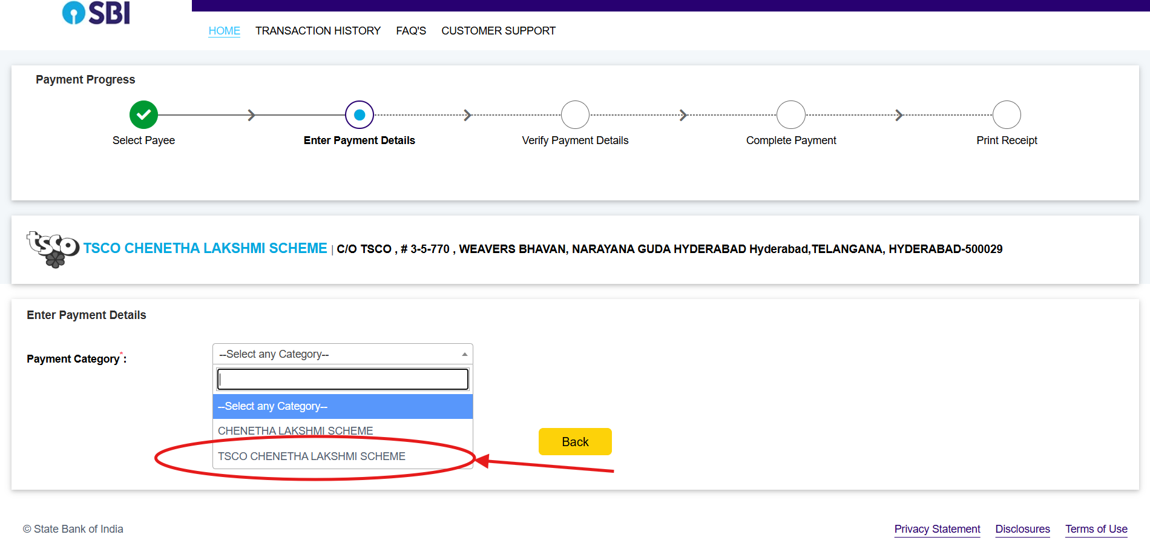Collapse the Payment Category dropdown
1150x543 pixels.
(x=343, y=354)
